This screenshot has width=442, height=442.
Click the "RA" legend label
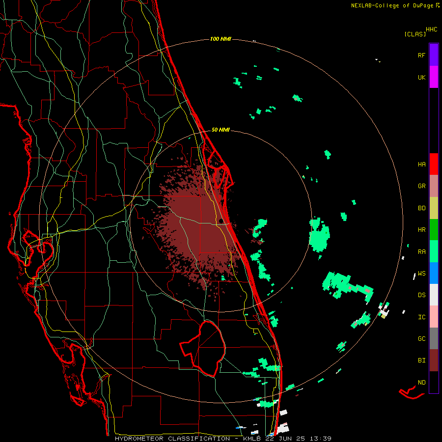(x=421, y=252)
